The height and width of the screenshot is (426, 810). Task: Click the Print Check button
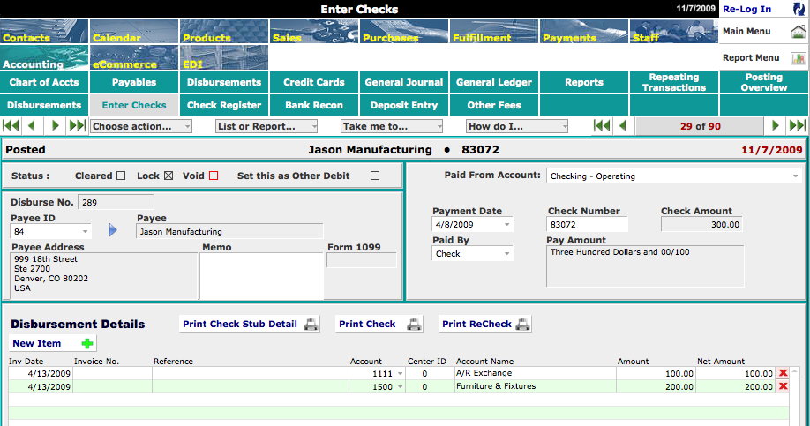coord(379,324)
